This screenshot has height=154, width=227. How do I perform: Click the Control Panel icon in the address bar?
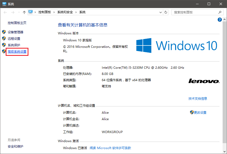[30, 12]
